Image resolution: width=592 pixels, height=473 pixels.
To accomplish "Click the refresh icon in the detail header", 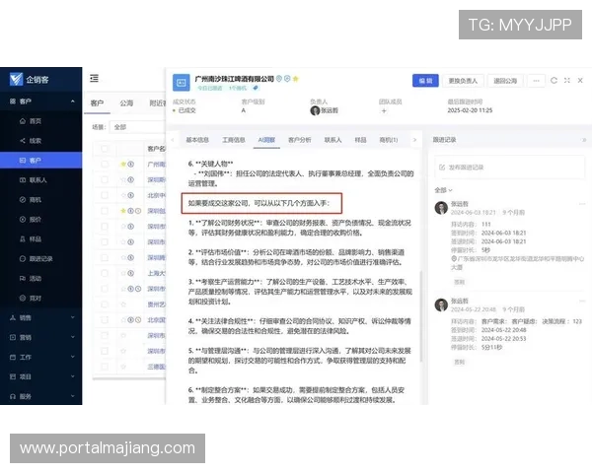I will coord(554,81).
